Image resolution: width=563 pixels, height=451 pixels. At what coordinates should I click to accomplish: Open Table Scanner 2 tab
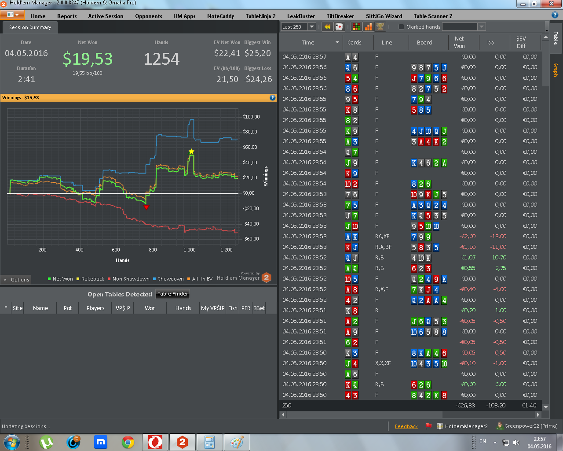coord(433,16)
